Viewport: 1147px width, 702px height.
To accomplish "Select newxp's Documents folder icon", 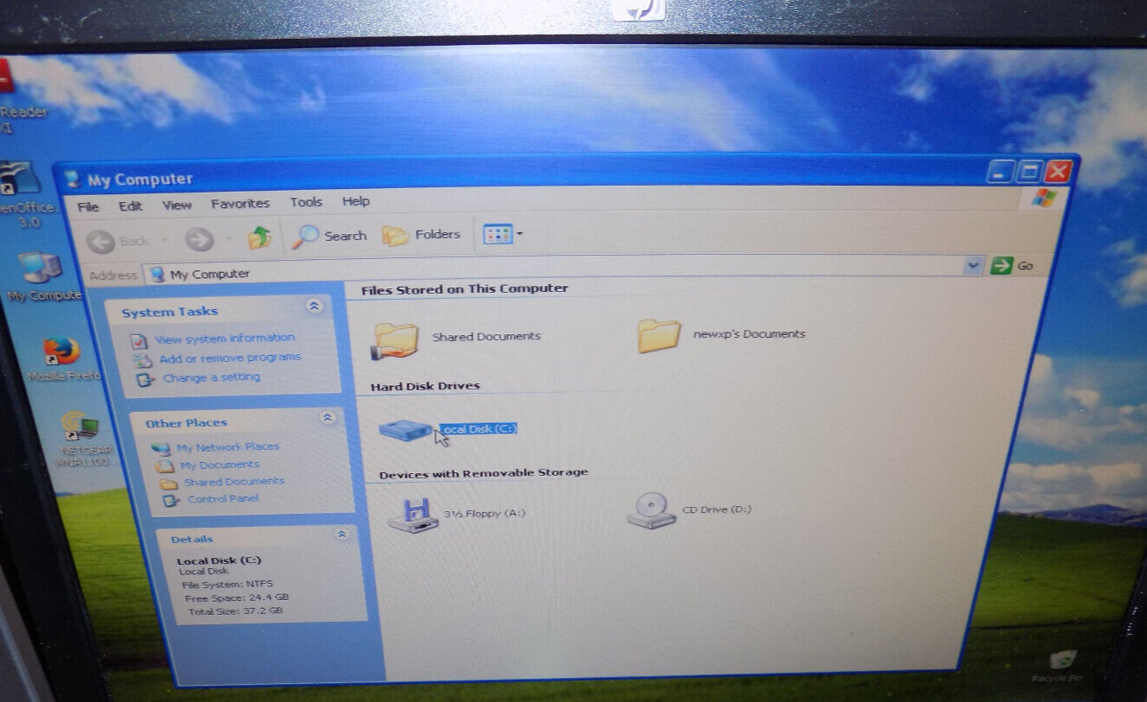I will point(659,336).
